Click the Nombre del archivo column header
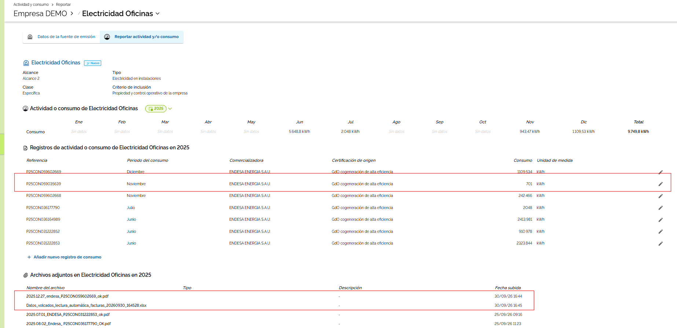 (45, 288)
